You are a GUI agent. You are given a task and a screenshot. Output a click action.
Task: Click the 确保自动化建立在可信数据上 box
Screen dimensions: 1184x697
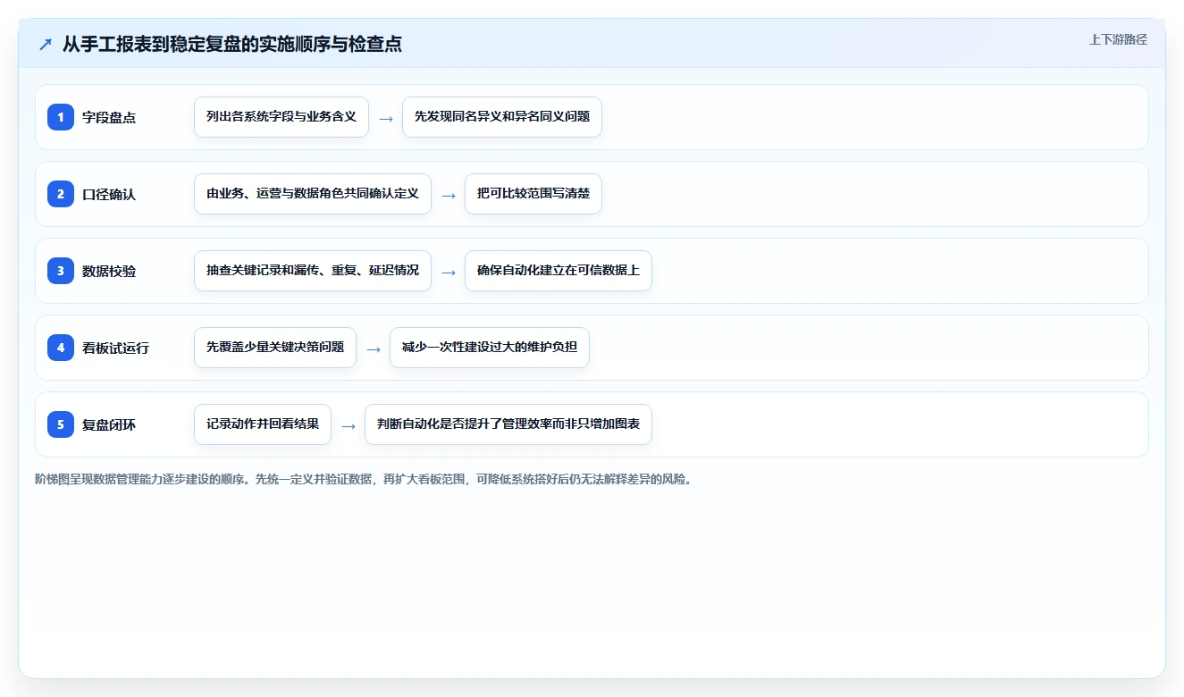(558, 271)
